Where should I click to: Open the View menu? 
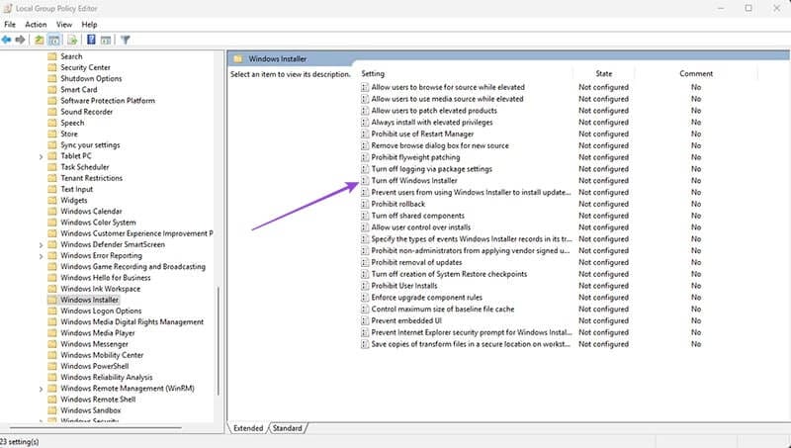(64, 24)
